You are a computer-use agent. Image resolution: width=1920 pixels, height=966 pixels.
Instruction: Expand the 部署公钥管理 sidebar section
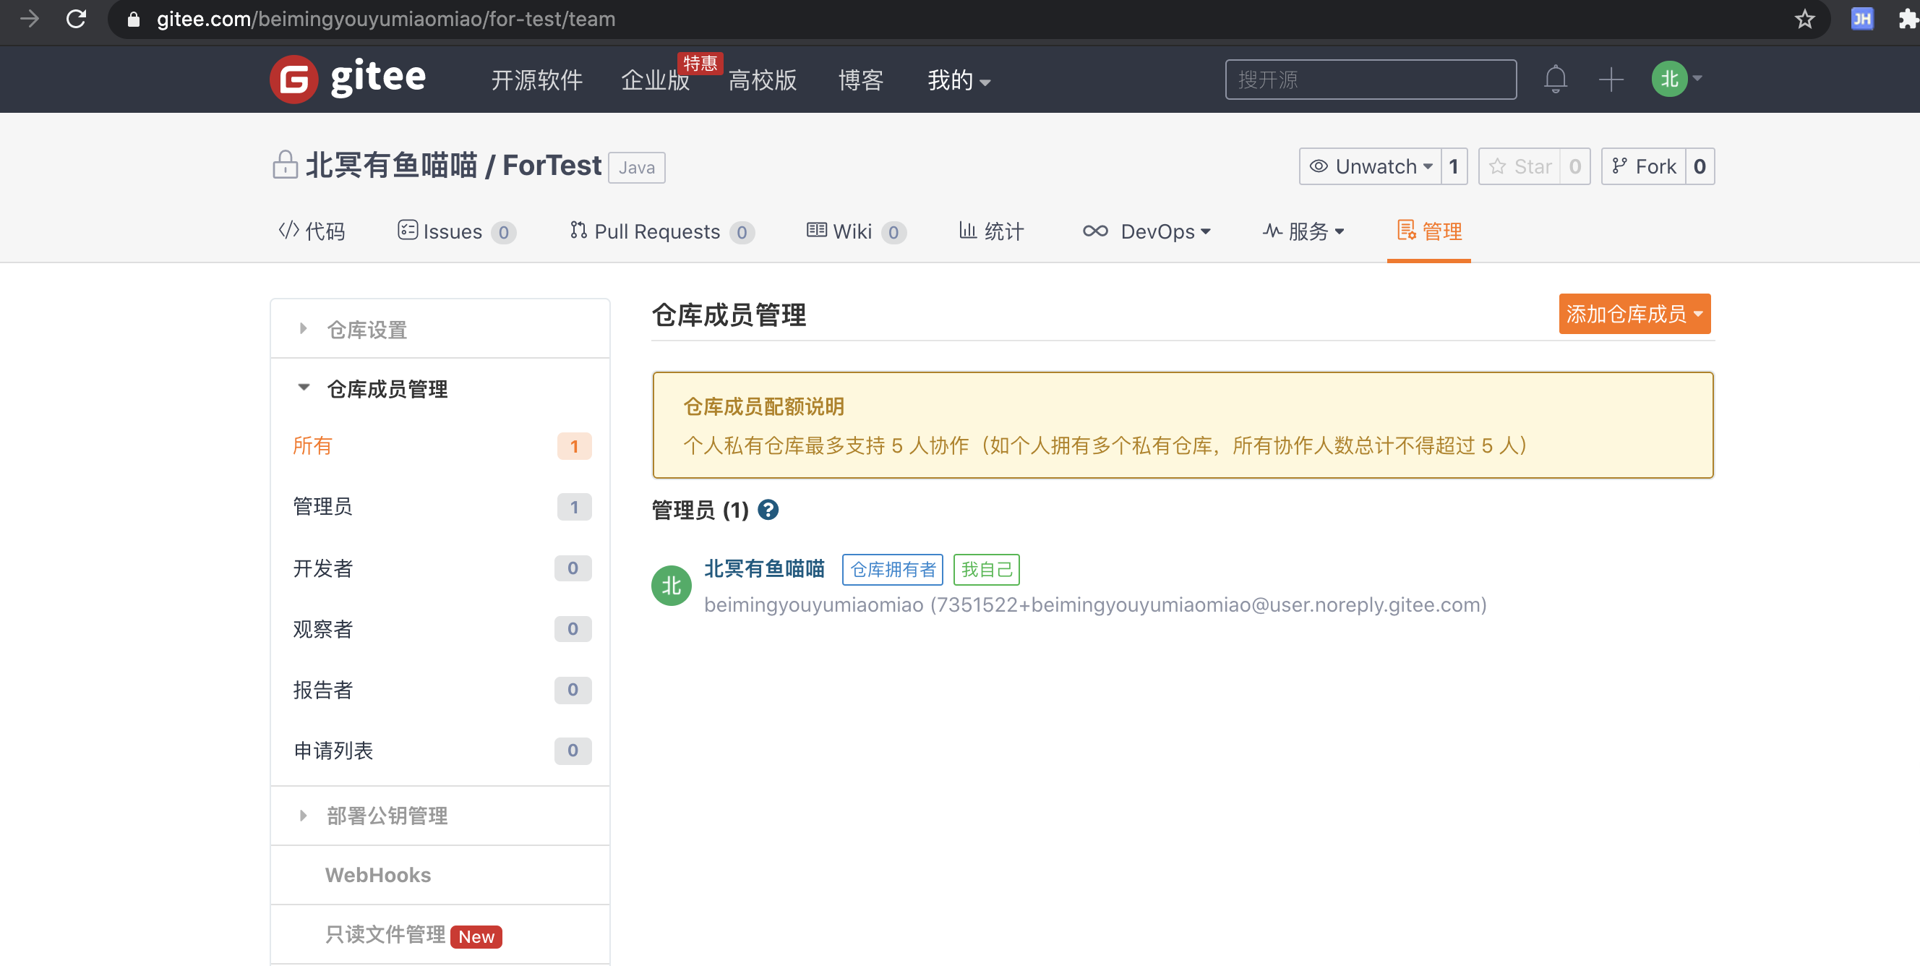pos(386,816)
